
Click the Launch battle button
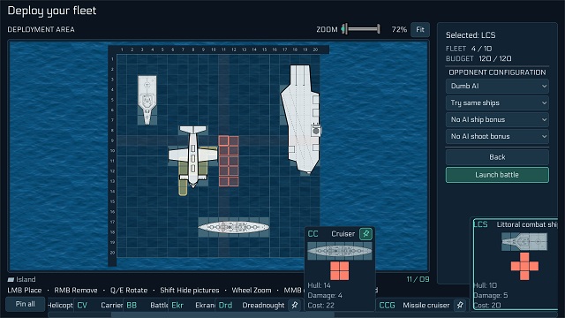click(497, 175)
